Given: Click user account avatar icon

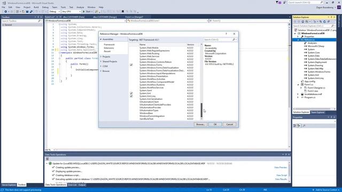Looking at the screenshot, I should [339, 7].
